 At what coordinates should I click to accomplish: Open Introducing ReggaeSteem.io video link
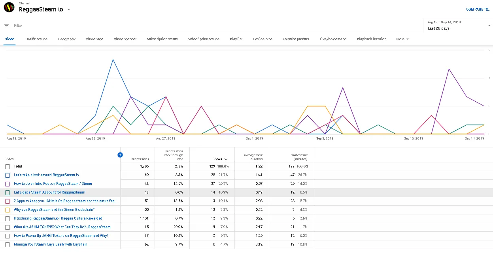click(x=58, y=218)
